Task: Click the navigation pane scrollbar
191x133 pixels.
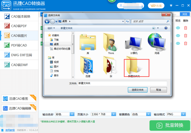Action: 73,44
